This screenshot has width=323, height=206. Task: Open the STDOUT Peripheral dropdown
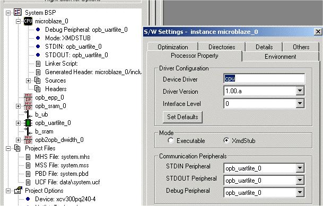pyautogui.click(x=300, y=180)
